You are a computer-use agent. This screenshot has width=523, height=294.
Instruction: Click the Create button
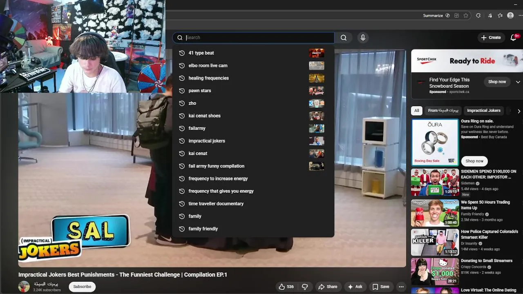(x=491, y=38)
